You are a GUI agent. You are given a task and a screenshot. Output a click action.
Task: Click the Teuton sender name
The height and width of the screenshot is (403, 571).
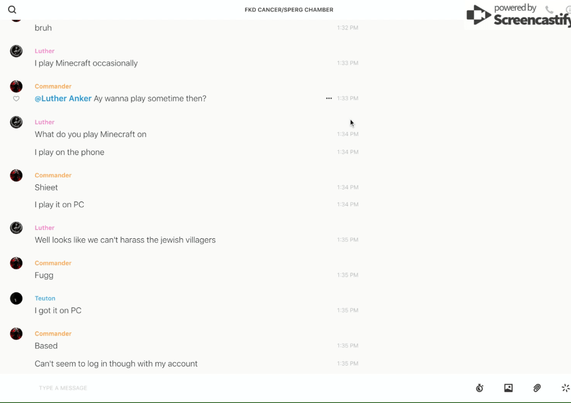[45, 298]
